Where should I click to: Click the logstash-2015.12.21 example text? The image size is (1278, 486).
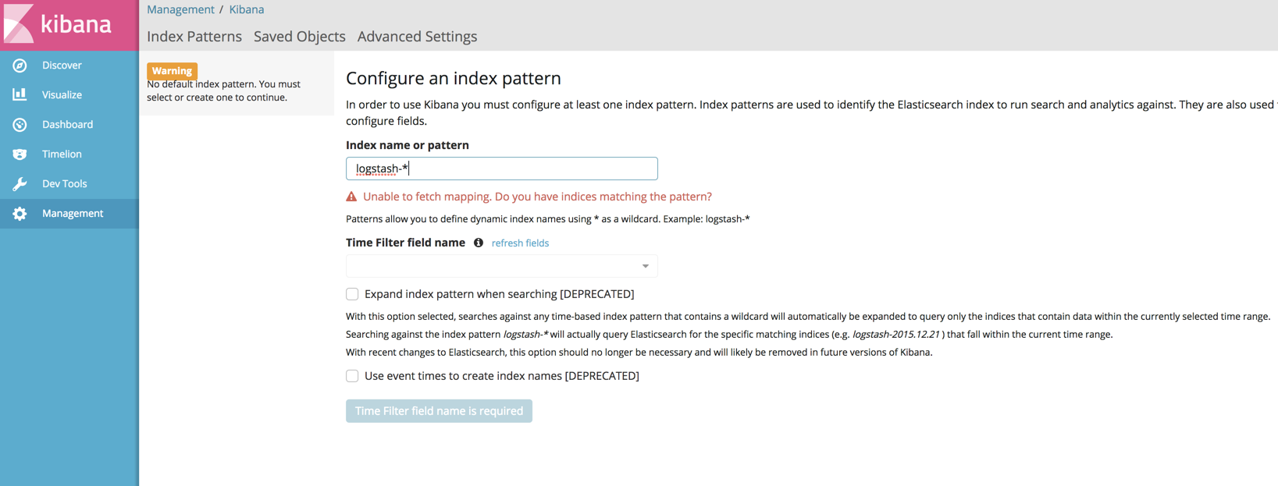[x=896, y=335]
